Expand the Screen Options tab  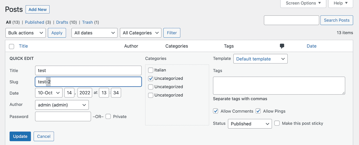303,3
